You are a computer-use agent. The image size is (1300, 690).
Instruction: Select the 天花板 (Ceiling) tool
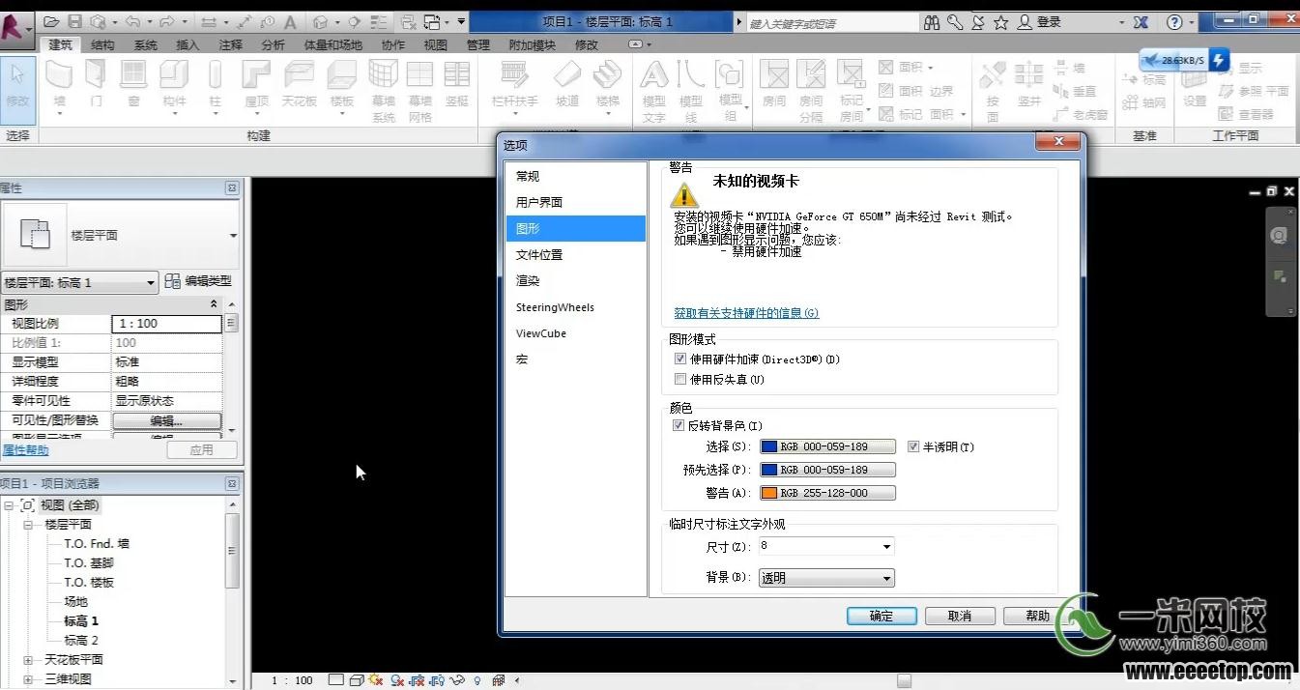300,84
